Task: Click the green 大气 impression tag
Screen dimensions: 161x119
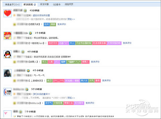Action: [x=91, y=81]
